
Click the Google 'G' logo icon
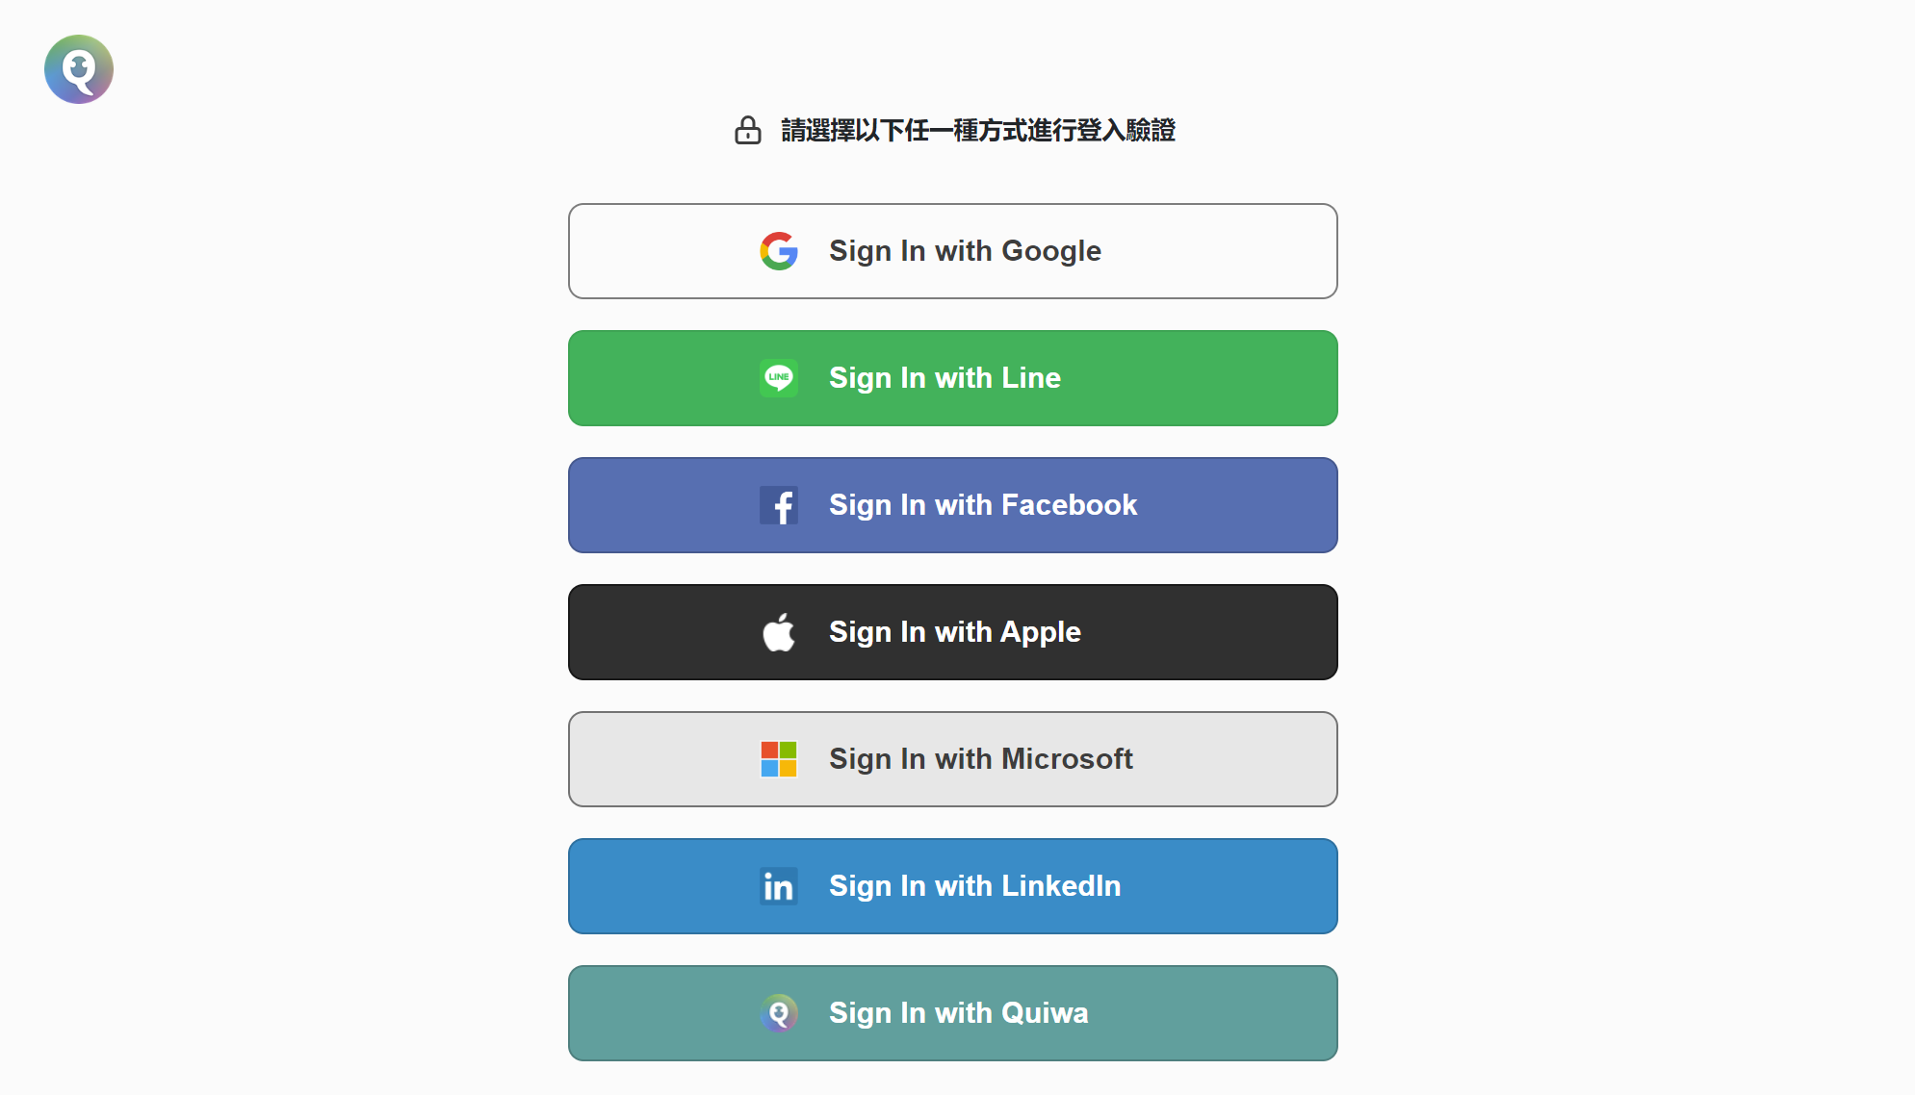[779, 251]
